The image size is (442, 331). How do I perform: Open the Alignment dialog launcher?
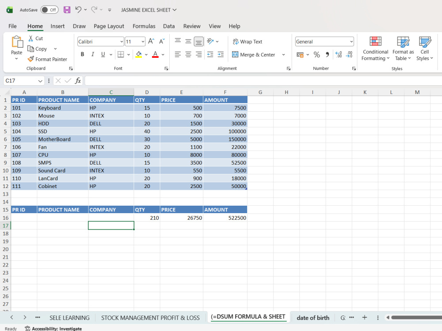click(x=288, y=68)
